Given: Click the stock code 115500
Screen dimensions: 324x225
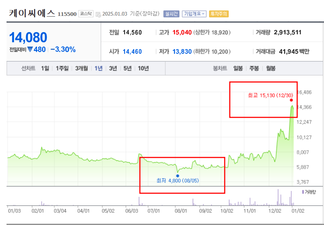Looking at the screenshot, I should 67,14.
